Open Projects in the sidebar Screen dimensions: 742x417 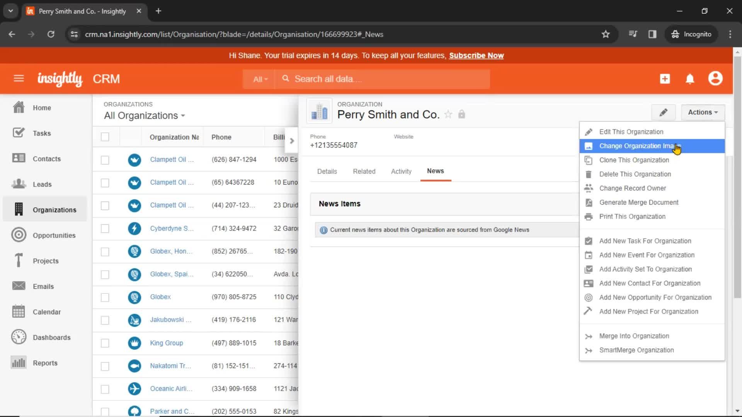click(45, 261)
